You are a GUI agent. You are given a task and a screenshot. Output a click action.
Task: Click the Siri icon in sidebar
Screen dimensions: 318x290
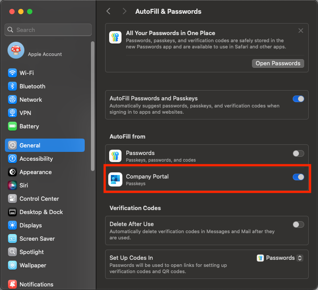pyautogui.click(x=12, y=185)
